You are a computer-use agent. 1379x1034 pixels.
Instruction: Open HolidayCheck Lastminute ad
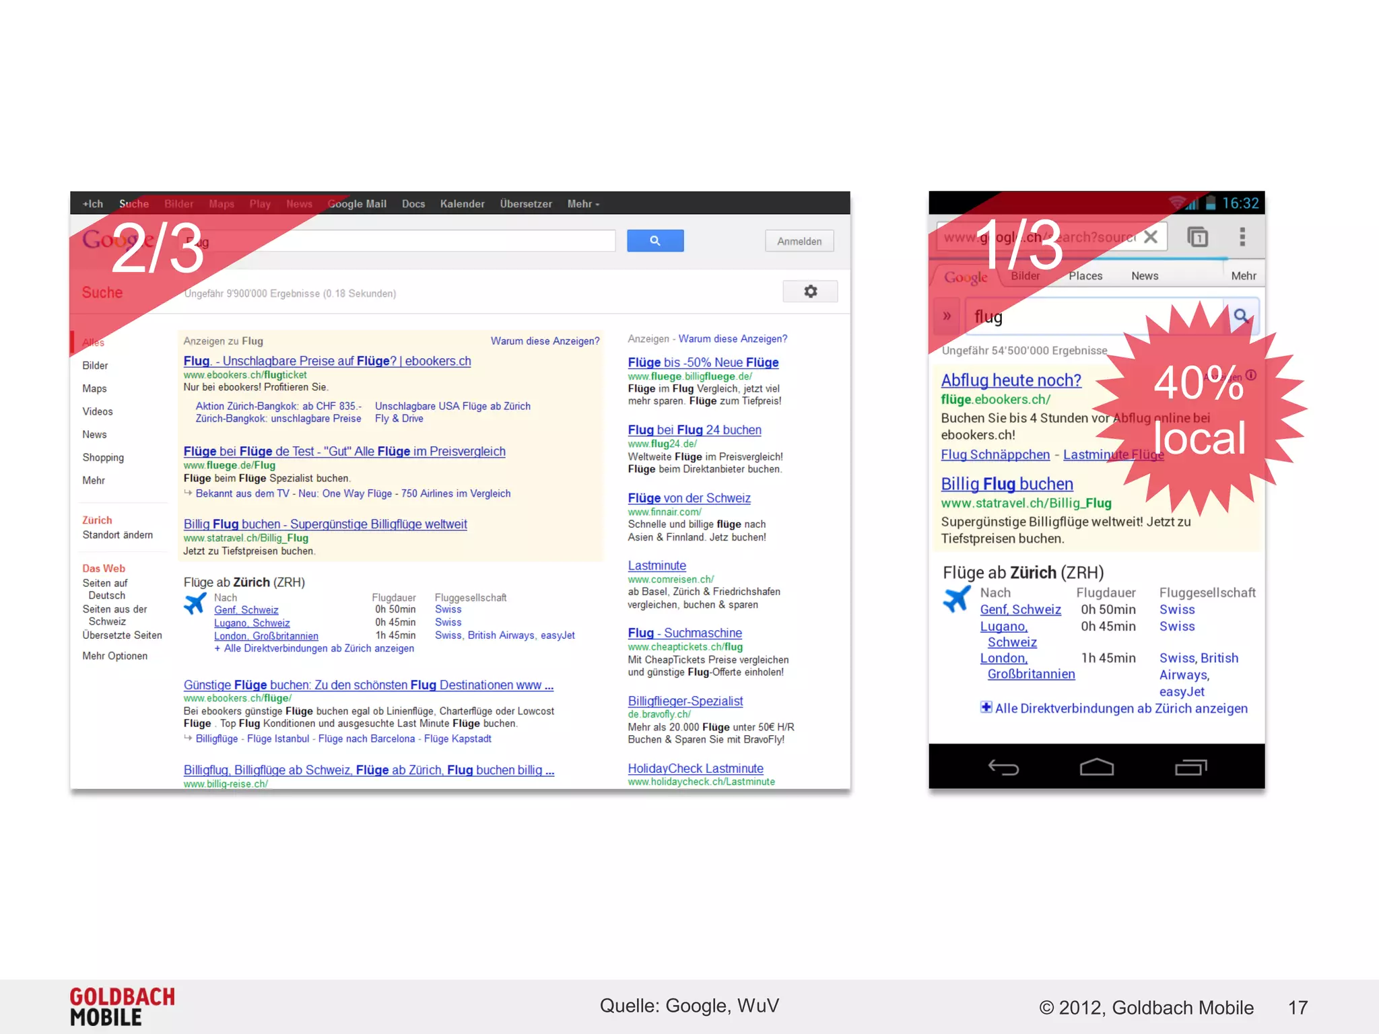[696, 768]
